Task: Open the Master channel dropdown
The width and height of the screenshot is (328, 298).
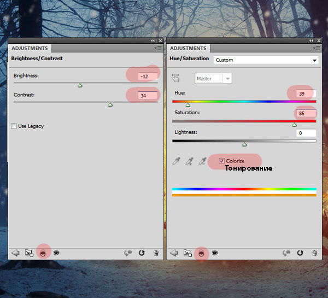Action: [213, 79]
